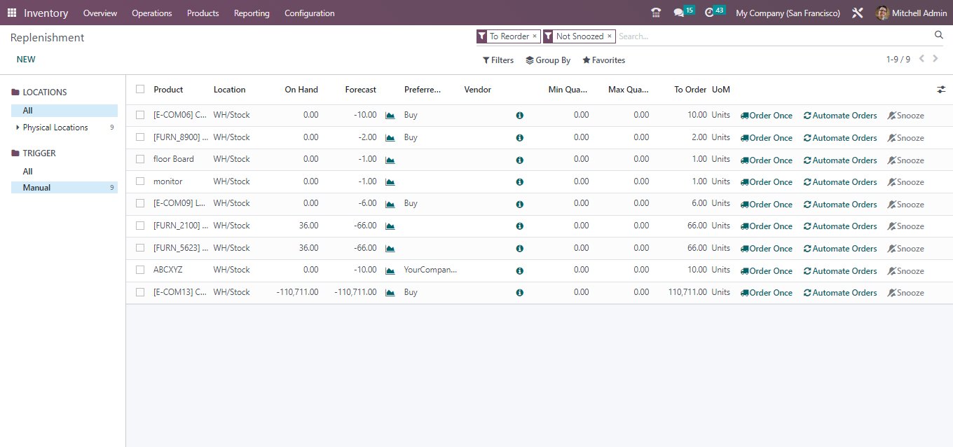Remove the To Reorder filter tag
This screenshot has height=447, width=953.
click(535, 35)
